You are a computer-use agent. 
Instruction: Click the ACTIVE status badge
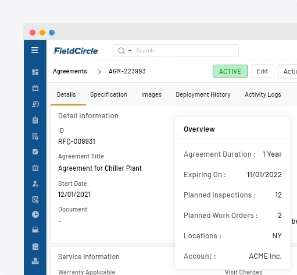coord(230,71)
